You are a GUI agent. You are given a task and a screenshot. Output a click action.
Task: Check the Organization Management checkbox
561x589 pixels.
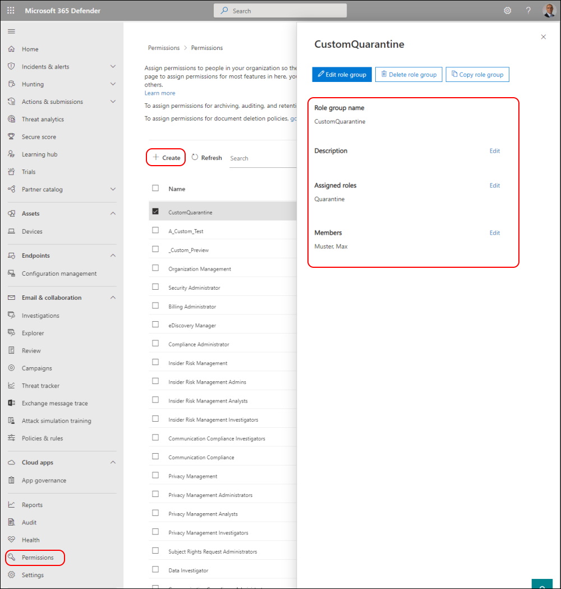tap(155, 268)
